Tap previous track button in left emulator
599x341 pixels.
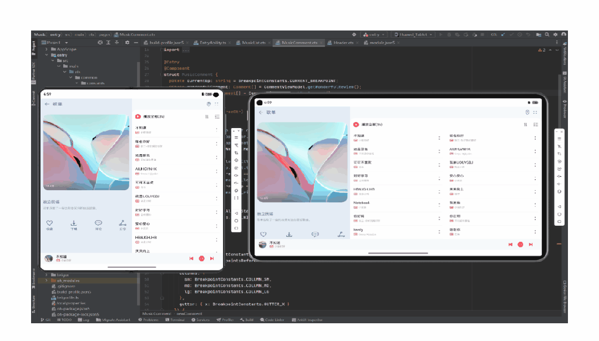coord(191,258)
